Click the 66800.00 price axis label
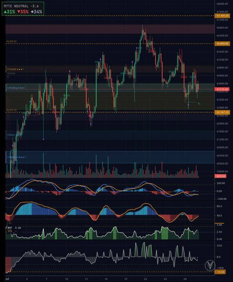This screenshot has width=233, height=282. coord(222,28)
